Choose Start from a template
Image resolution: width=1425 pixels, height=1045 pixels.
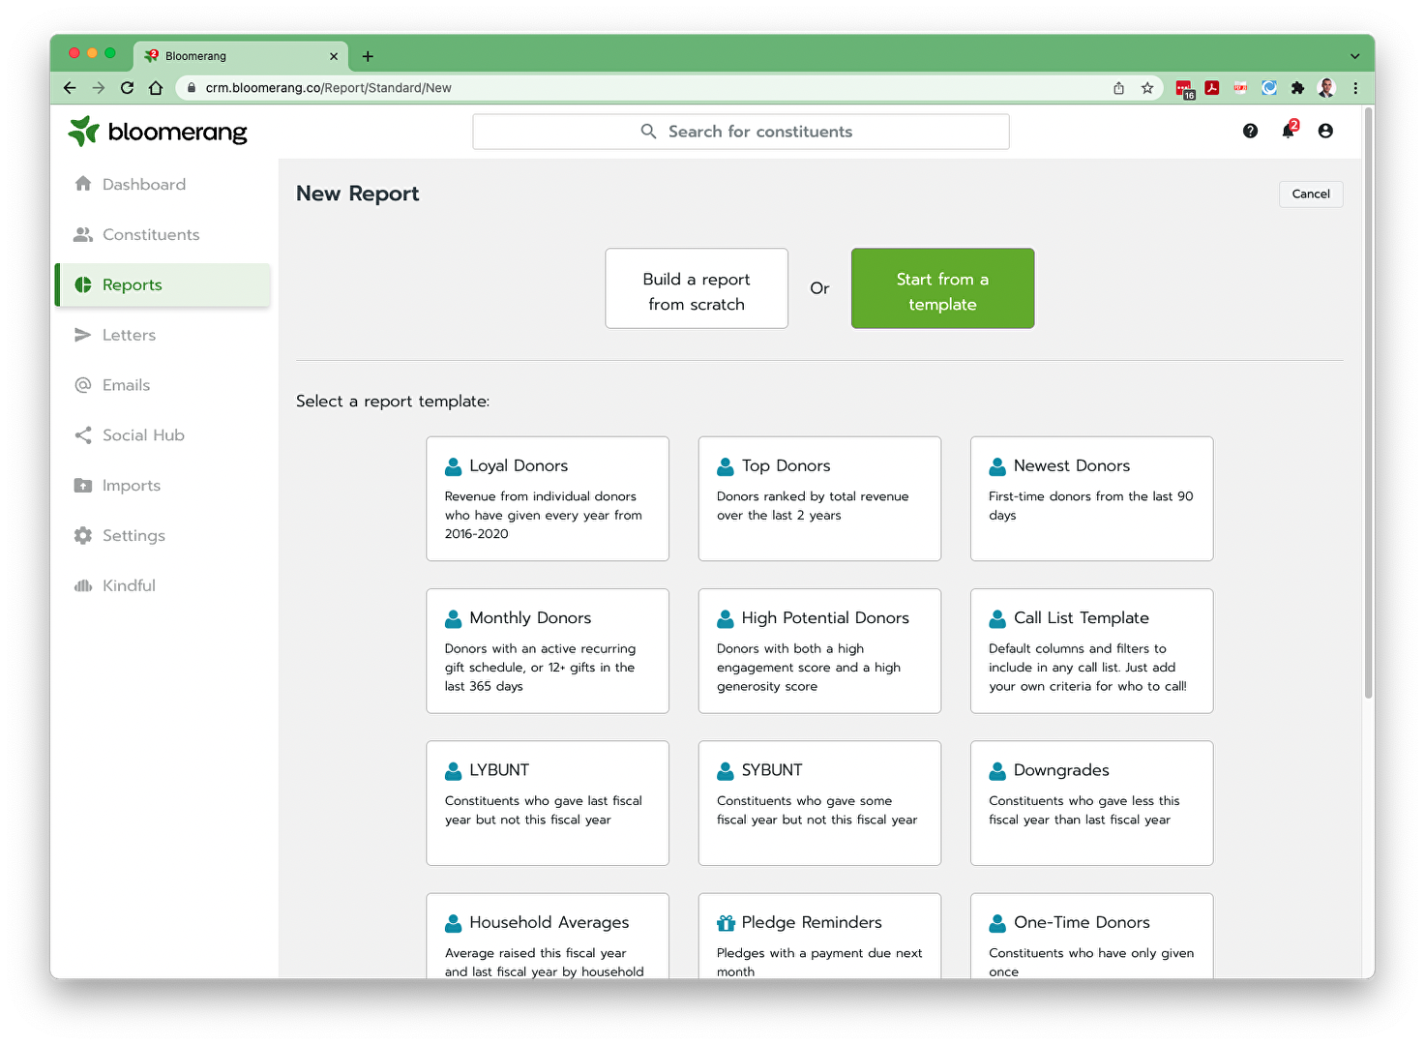click(x=942, y=288)
